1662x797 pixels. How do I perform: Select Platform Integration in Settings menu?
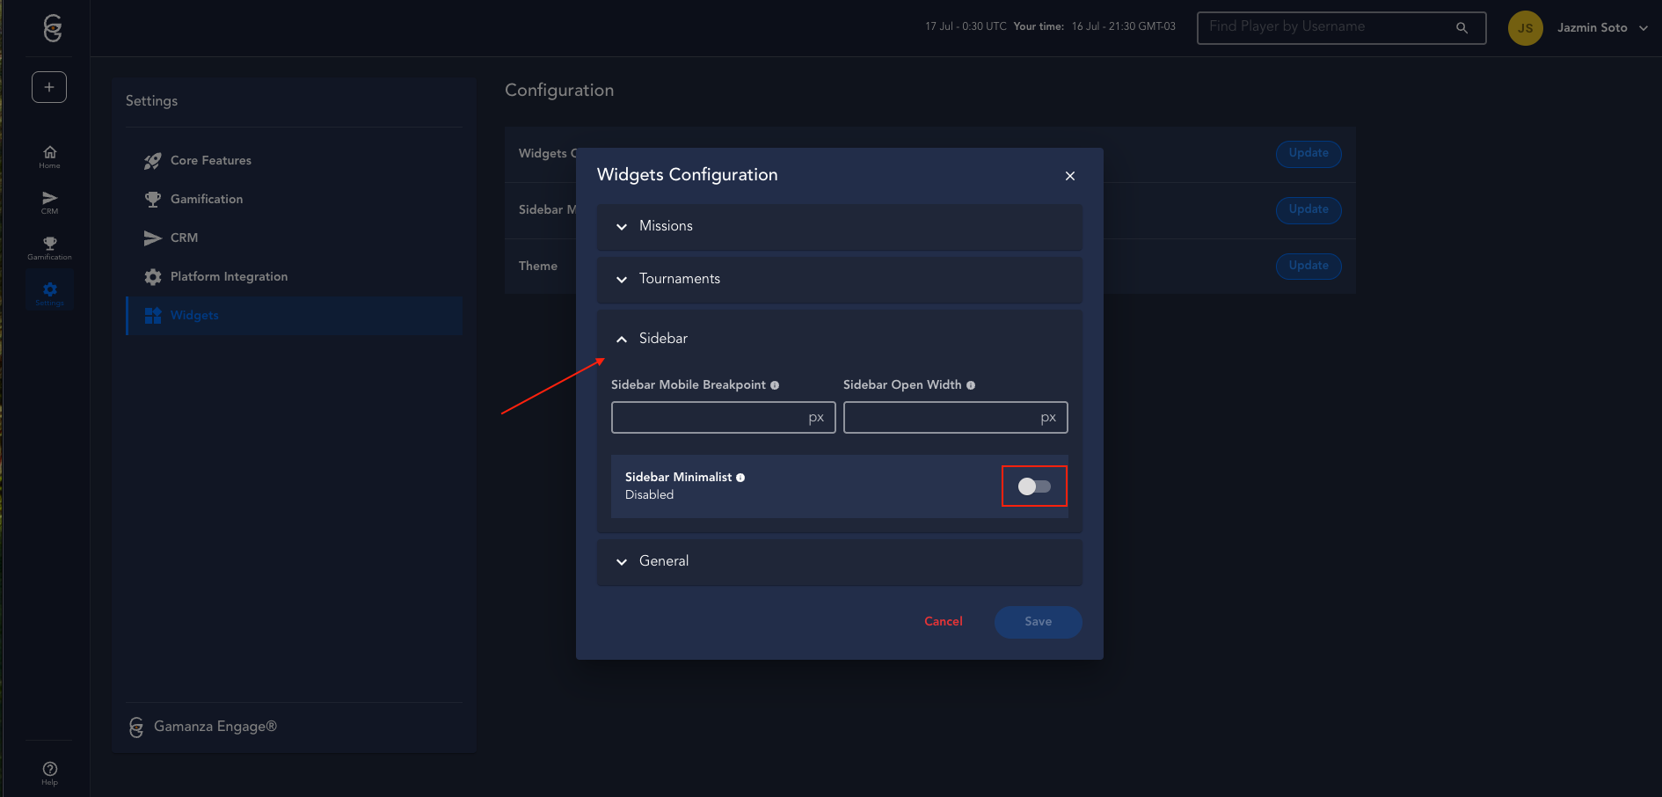click(x=229, y=277)
